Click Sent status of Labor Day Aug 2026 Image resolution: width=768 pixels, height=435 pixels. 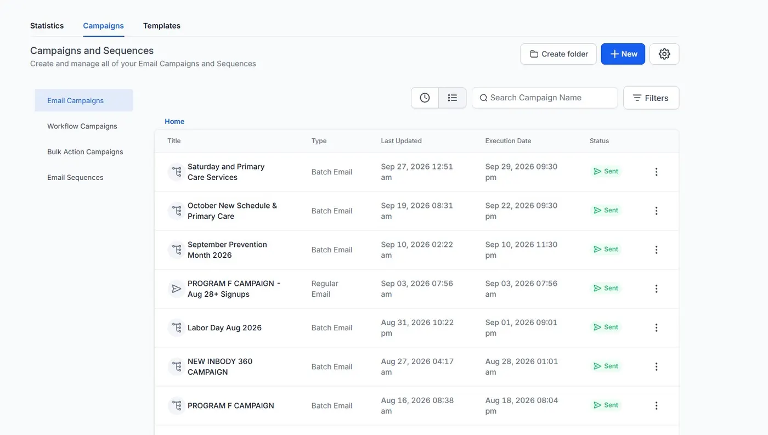click(606, 327)
